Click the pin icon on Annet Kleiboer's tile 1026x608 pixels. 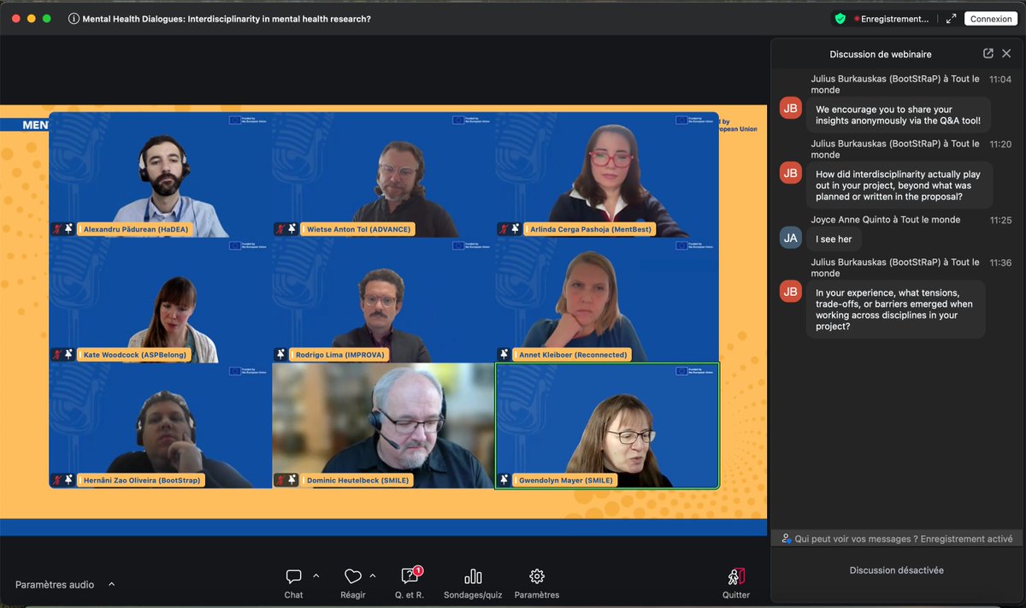[504, 354]
